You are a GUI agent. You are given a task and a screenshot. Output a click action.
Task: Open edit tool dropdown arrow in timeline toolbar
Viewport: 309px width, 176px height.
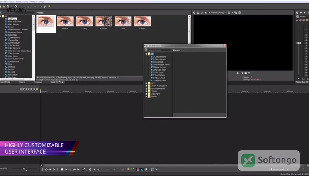87,169
